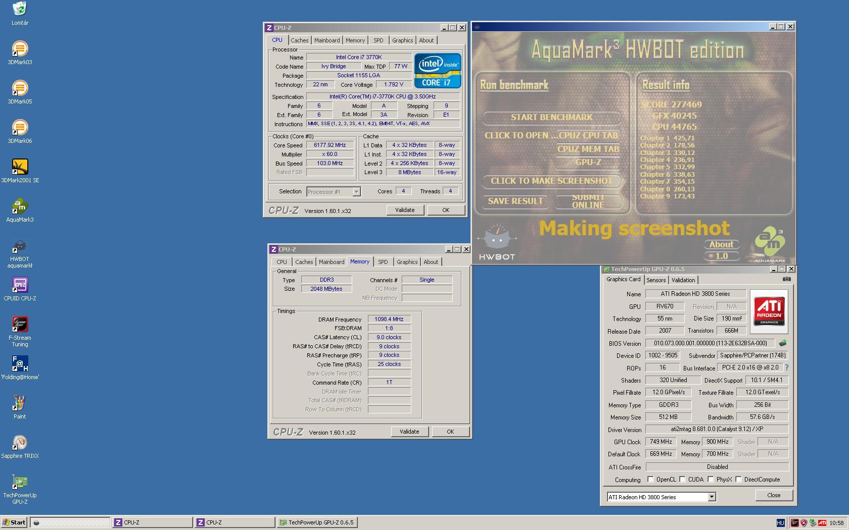Click the Bus Interface question mark icon
849x530 pixels.
coord(787,367)
